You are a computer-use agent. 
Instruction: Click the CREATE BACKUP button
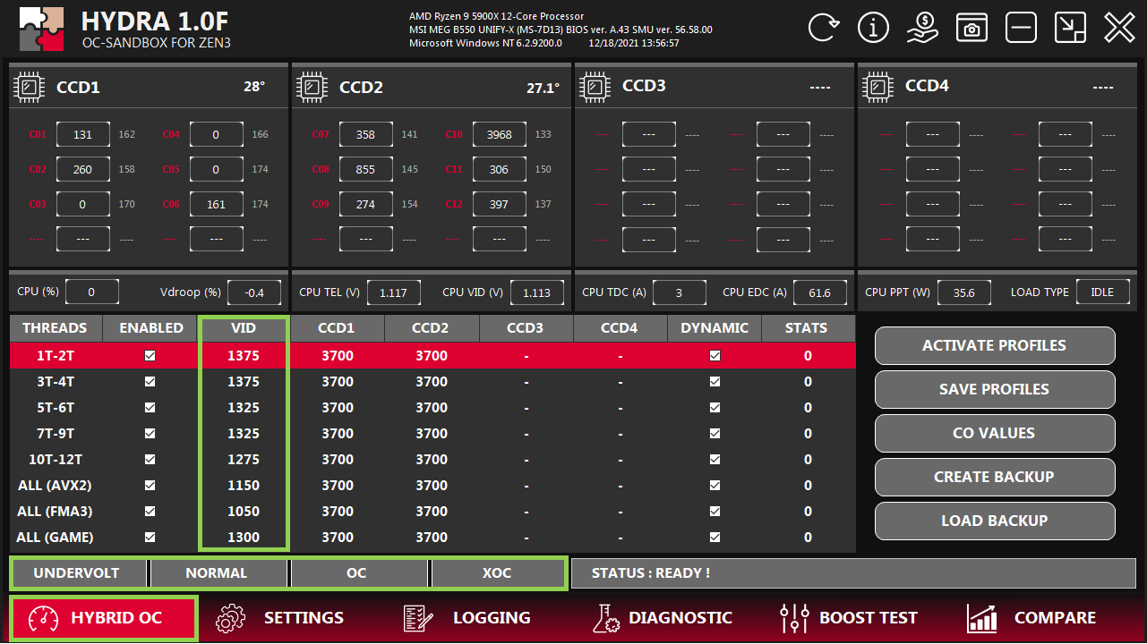(x=995, y=477)
